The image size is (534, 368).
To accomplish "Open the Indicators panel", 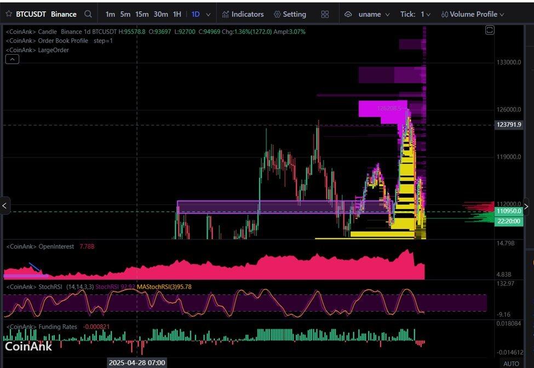I will point(243,14).
